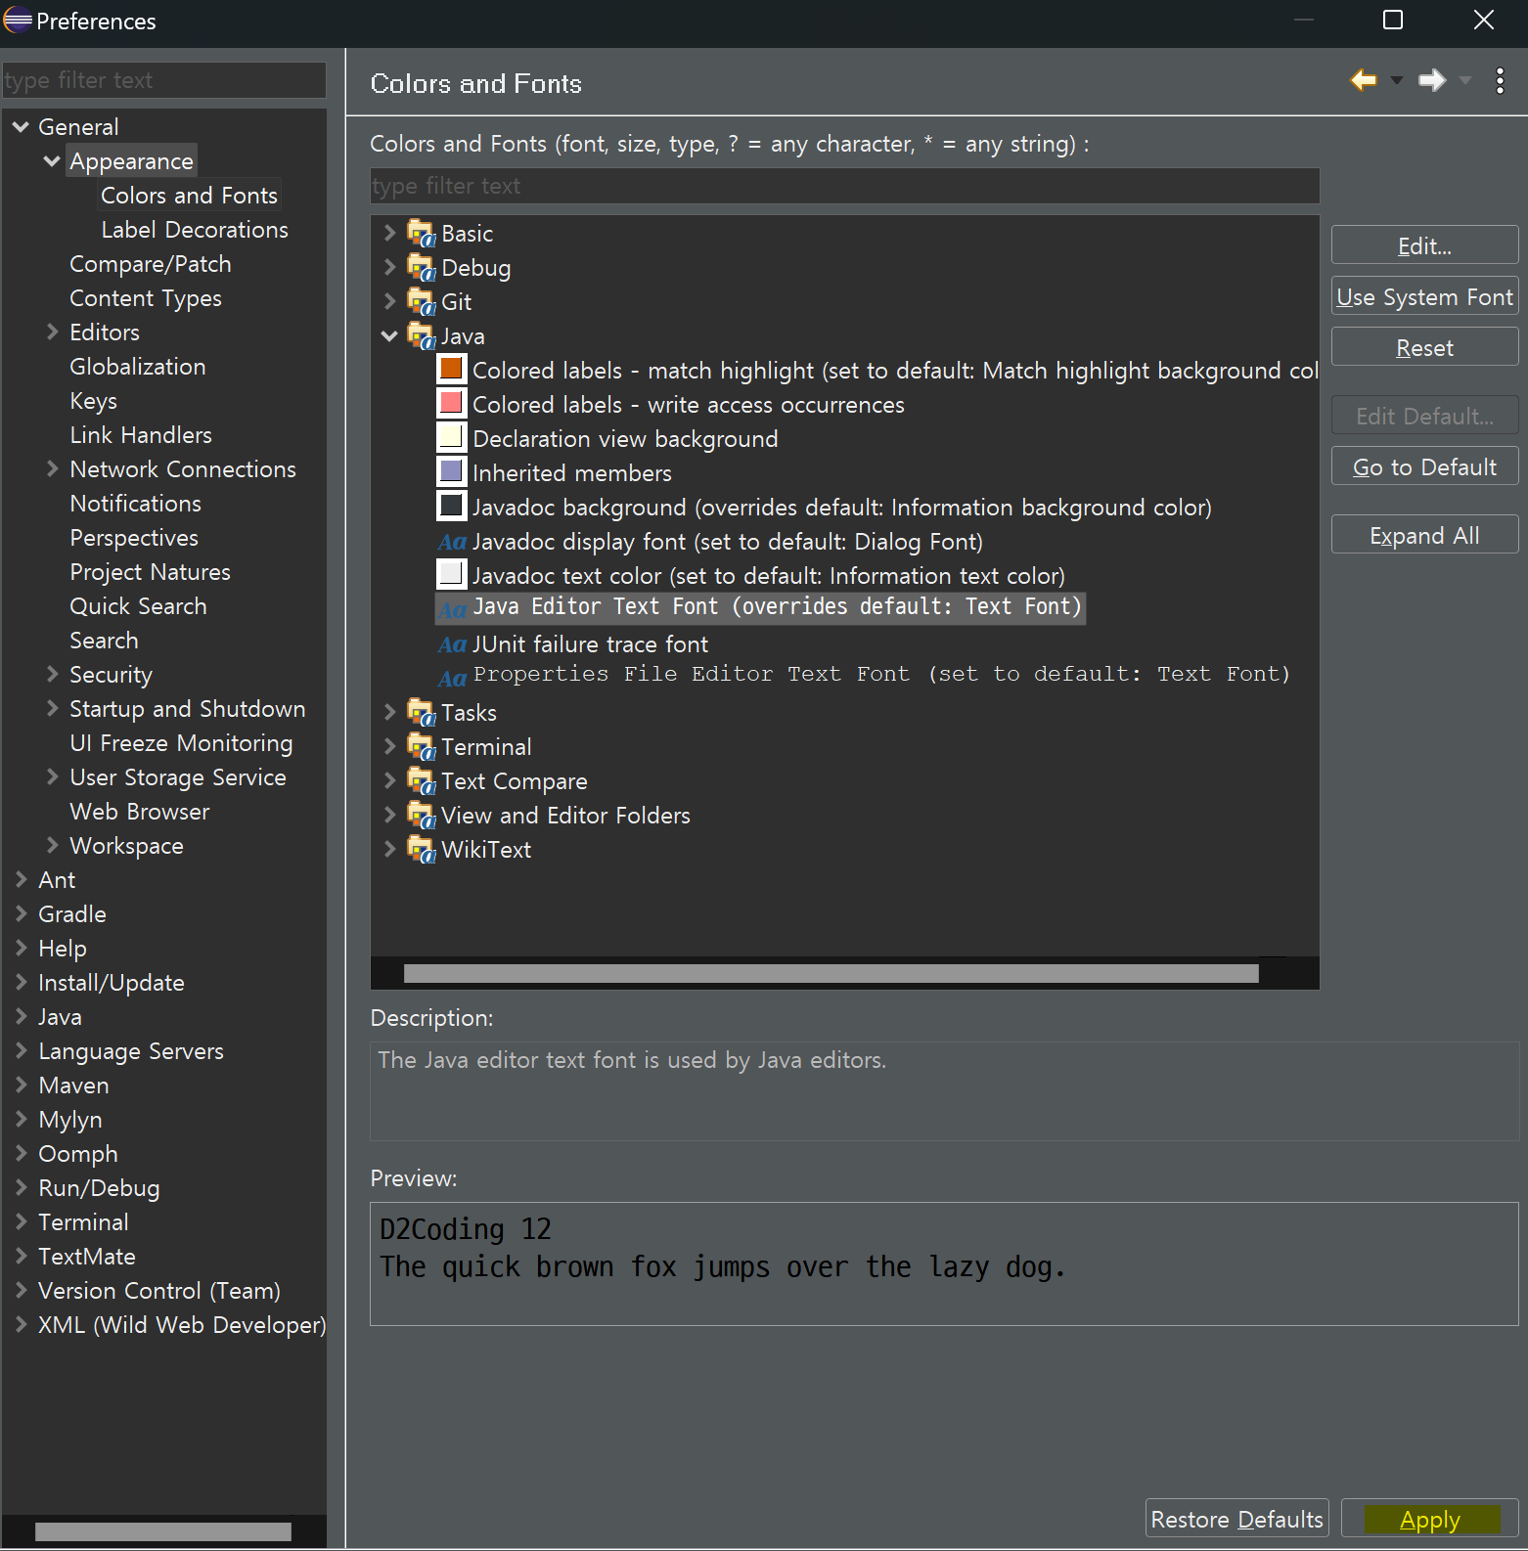This screenshot has height=1551, width=1528.
Task: Select the JUnit failure trace font entry
Action: pos(590,644)
